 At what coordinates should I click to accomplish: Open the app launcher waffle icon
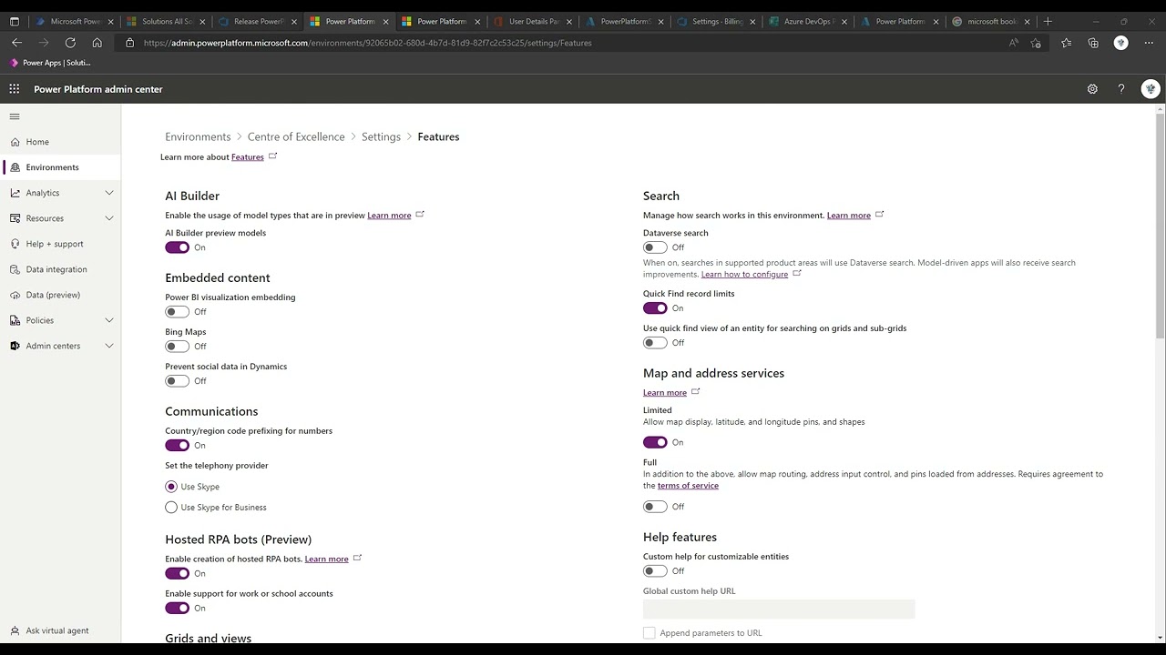coord(15,89)
